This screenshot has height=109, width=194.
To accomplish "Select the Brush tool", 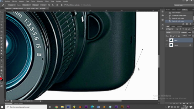I will [2, 35].
